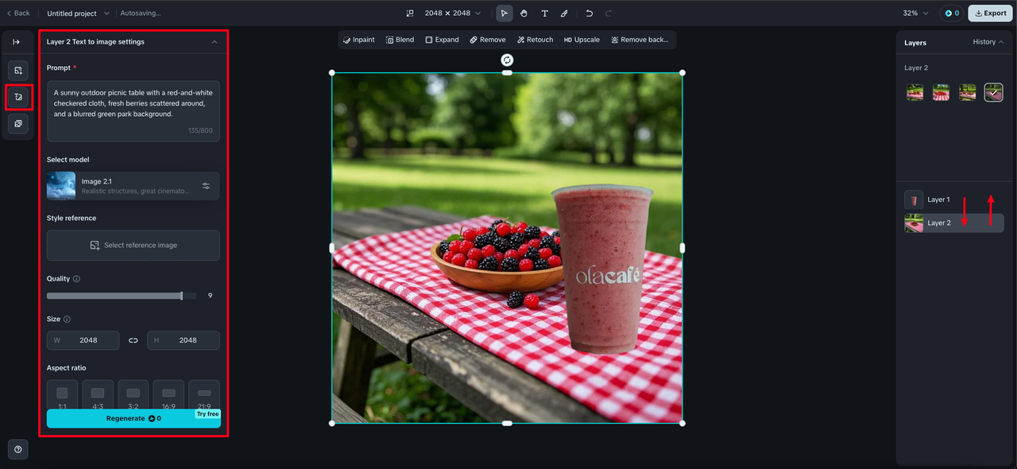Open the help question mark icon
Screen dimensions: 1017x469
pyautogui.click(x=18, y=449)
